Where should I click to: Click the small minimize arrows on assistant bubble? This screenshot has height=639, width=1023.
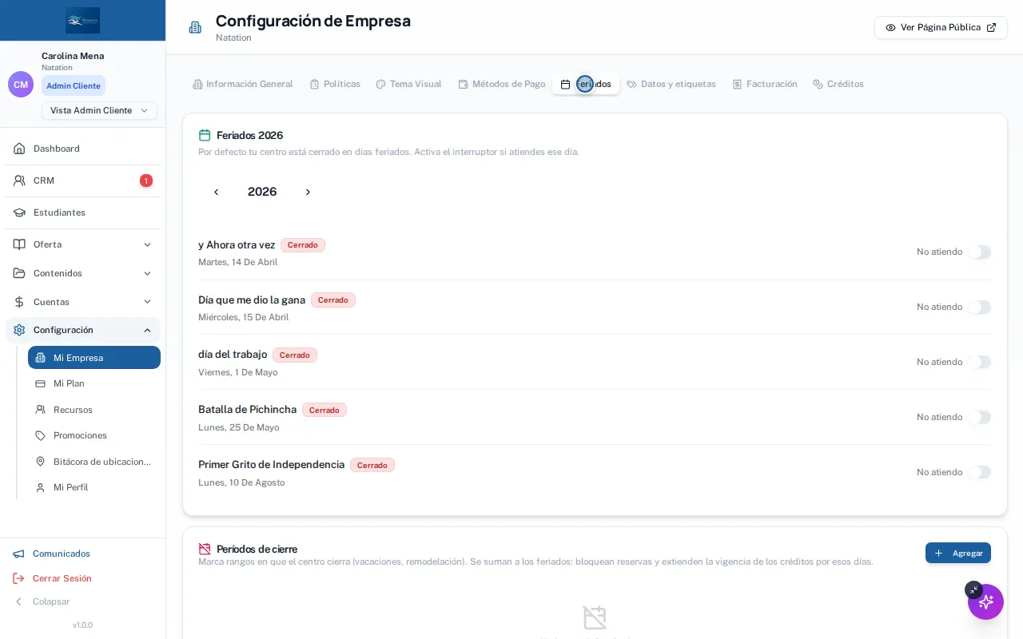point(973,590)
